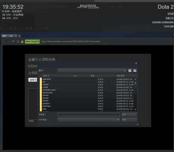Click the modified date of the dumps row

(x=125, y=98)
